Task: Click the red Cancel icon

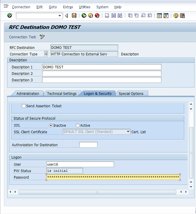Action: [97, 16]
